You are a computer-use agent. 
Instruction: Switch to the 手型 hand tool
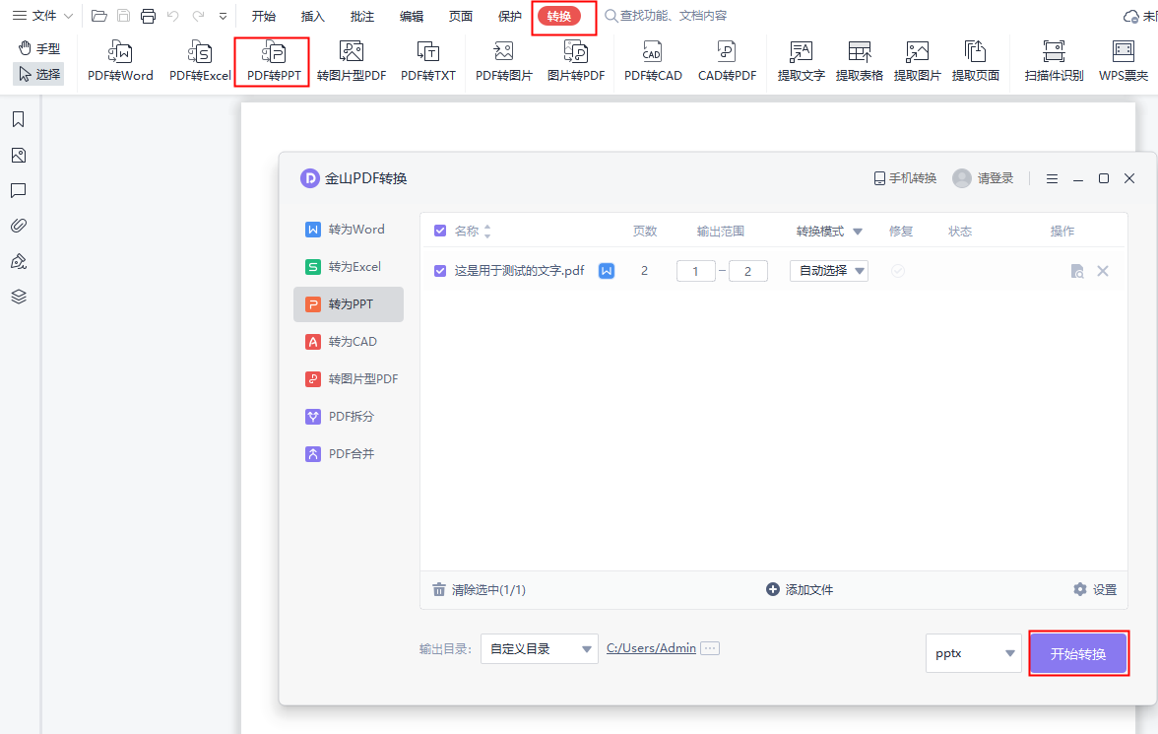(x=39, y=49)
